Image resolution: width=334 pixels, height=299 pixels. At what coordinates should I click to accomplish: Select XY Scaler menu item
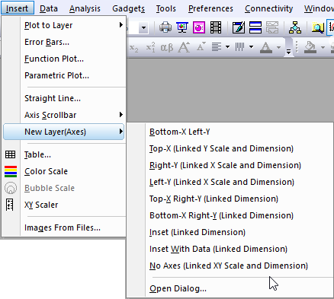click(x=64, y=205)
